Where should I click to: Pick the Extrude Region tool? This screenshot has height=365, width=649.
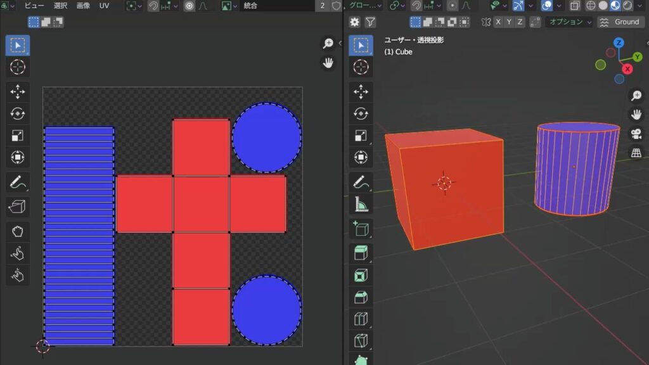(361, 253)
